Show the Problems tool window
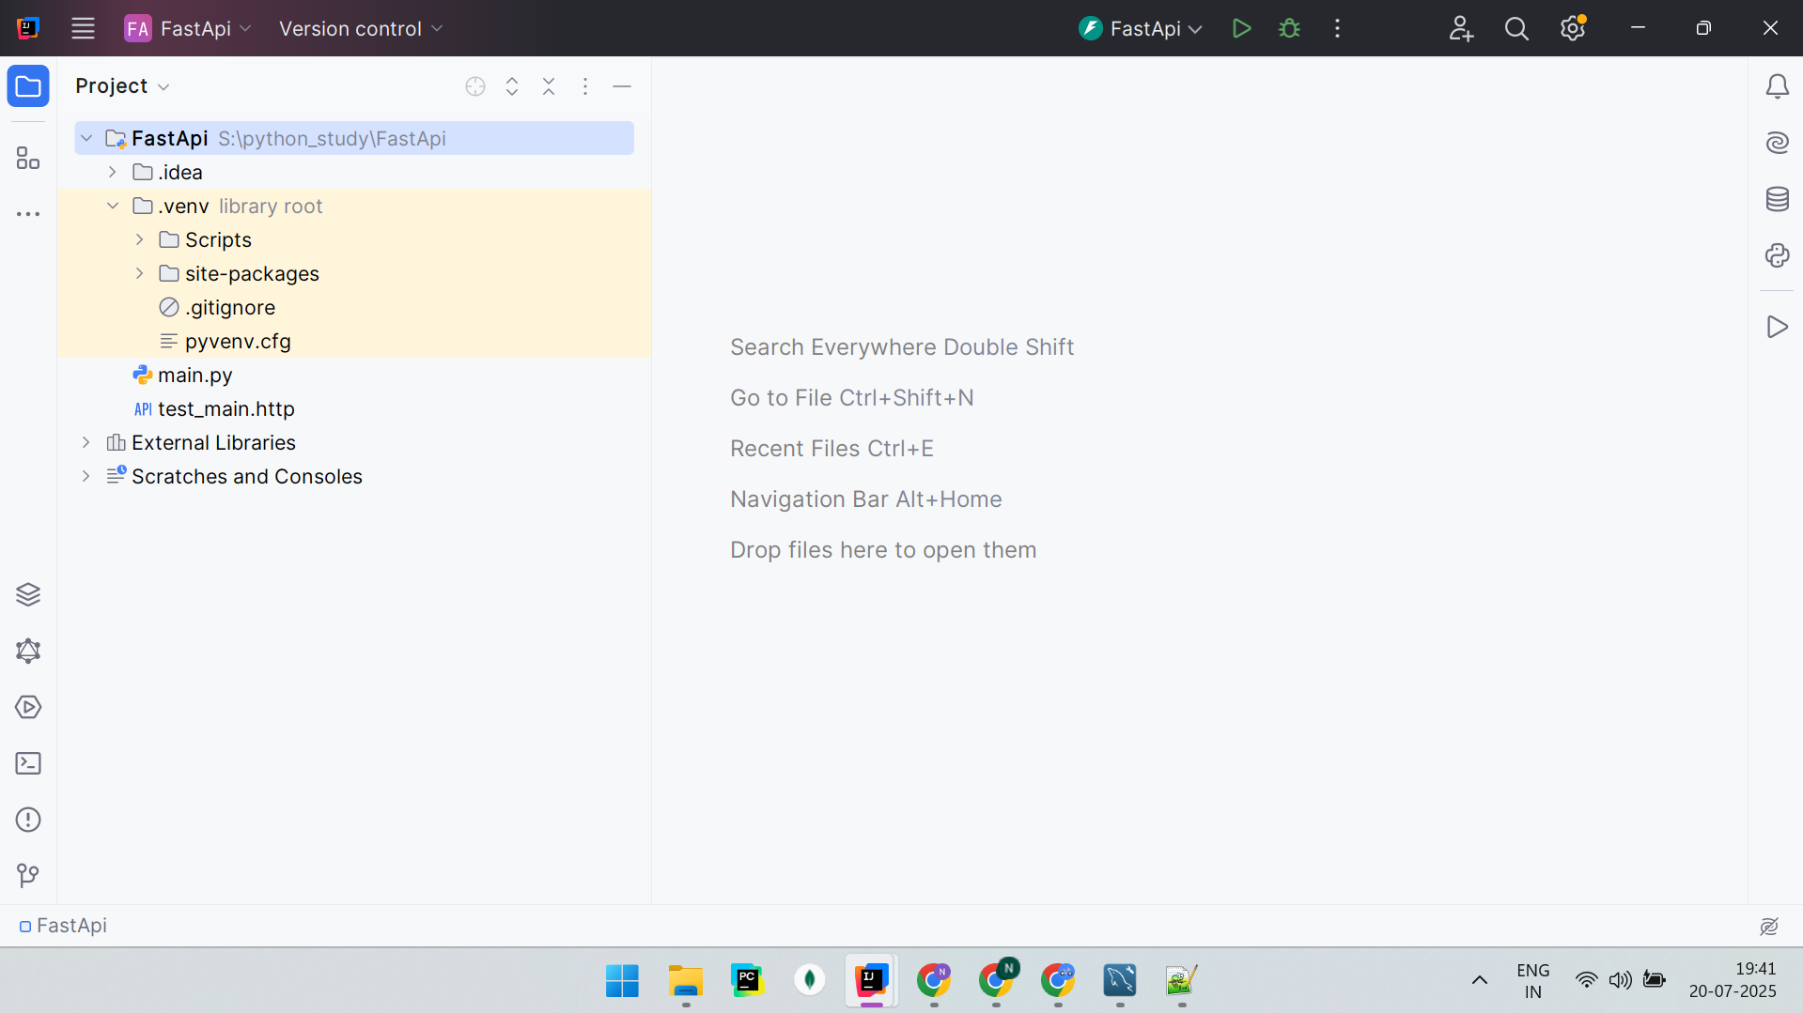 pyautogui.click(x=28, y=820)
